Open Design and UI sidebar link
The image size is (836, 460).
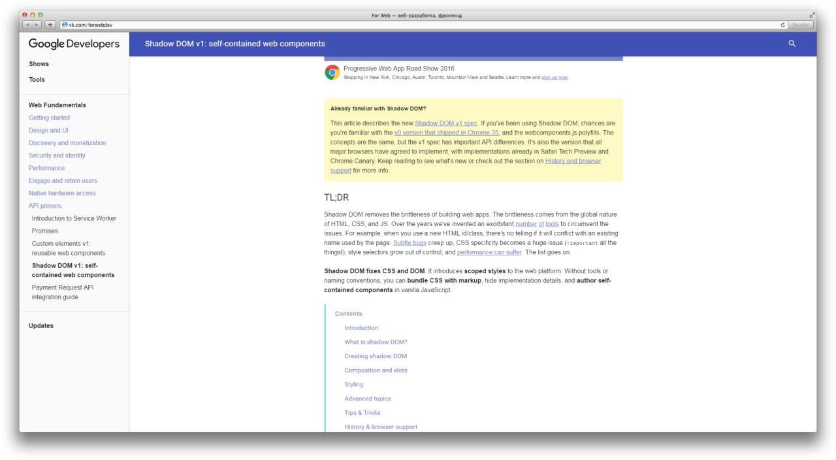(x=48, y=130)
